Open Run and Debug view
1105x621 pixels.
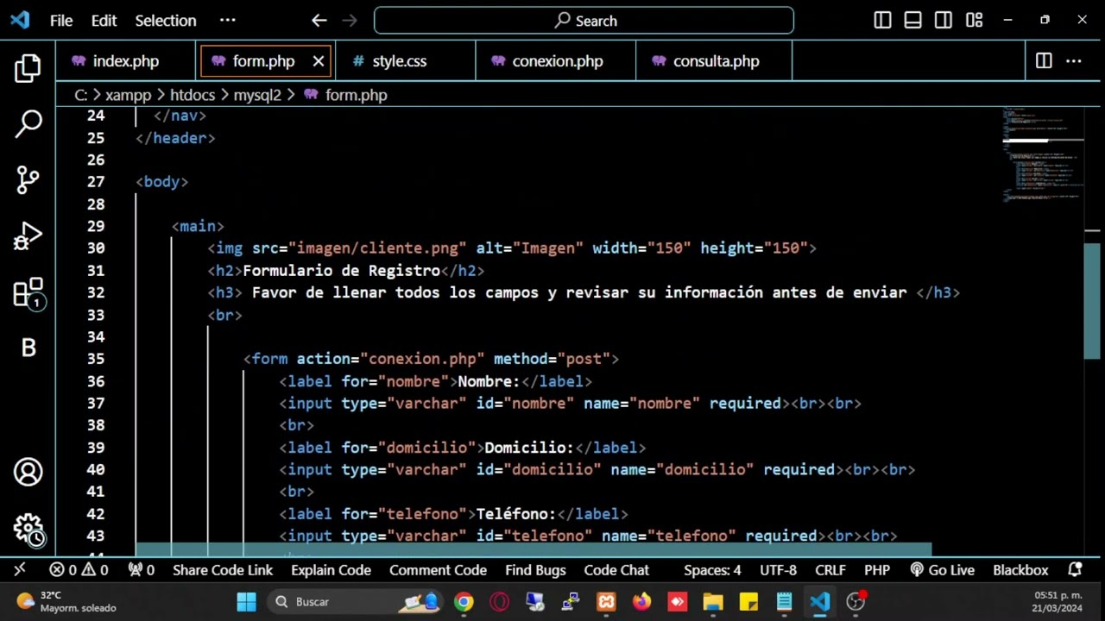[x=28, y=236]
